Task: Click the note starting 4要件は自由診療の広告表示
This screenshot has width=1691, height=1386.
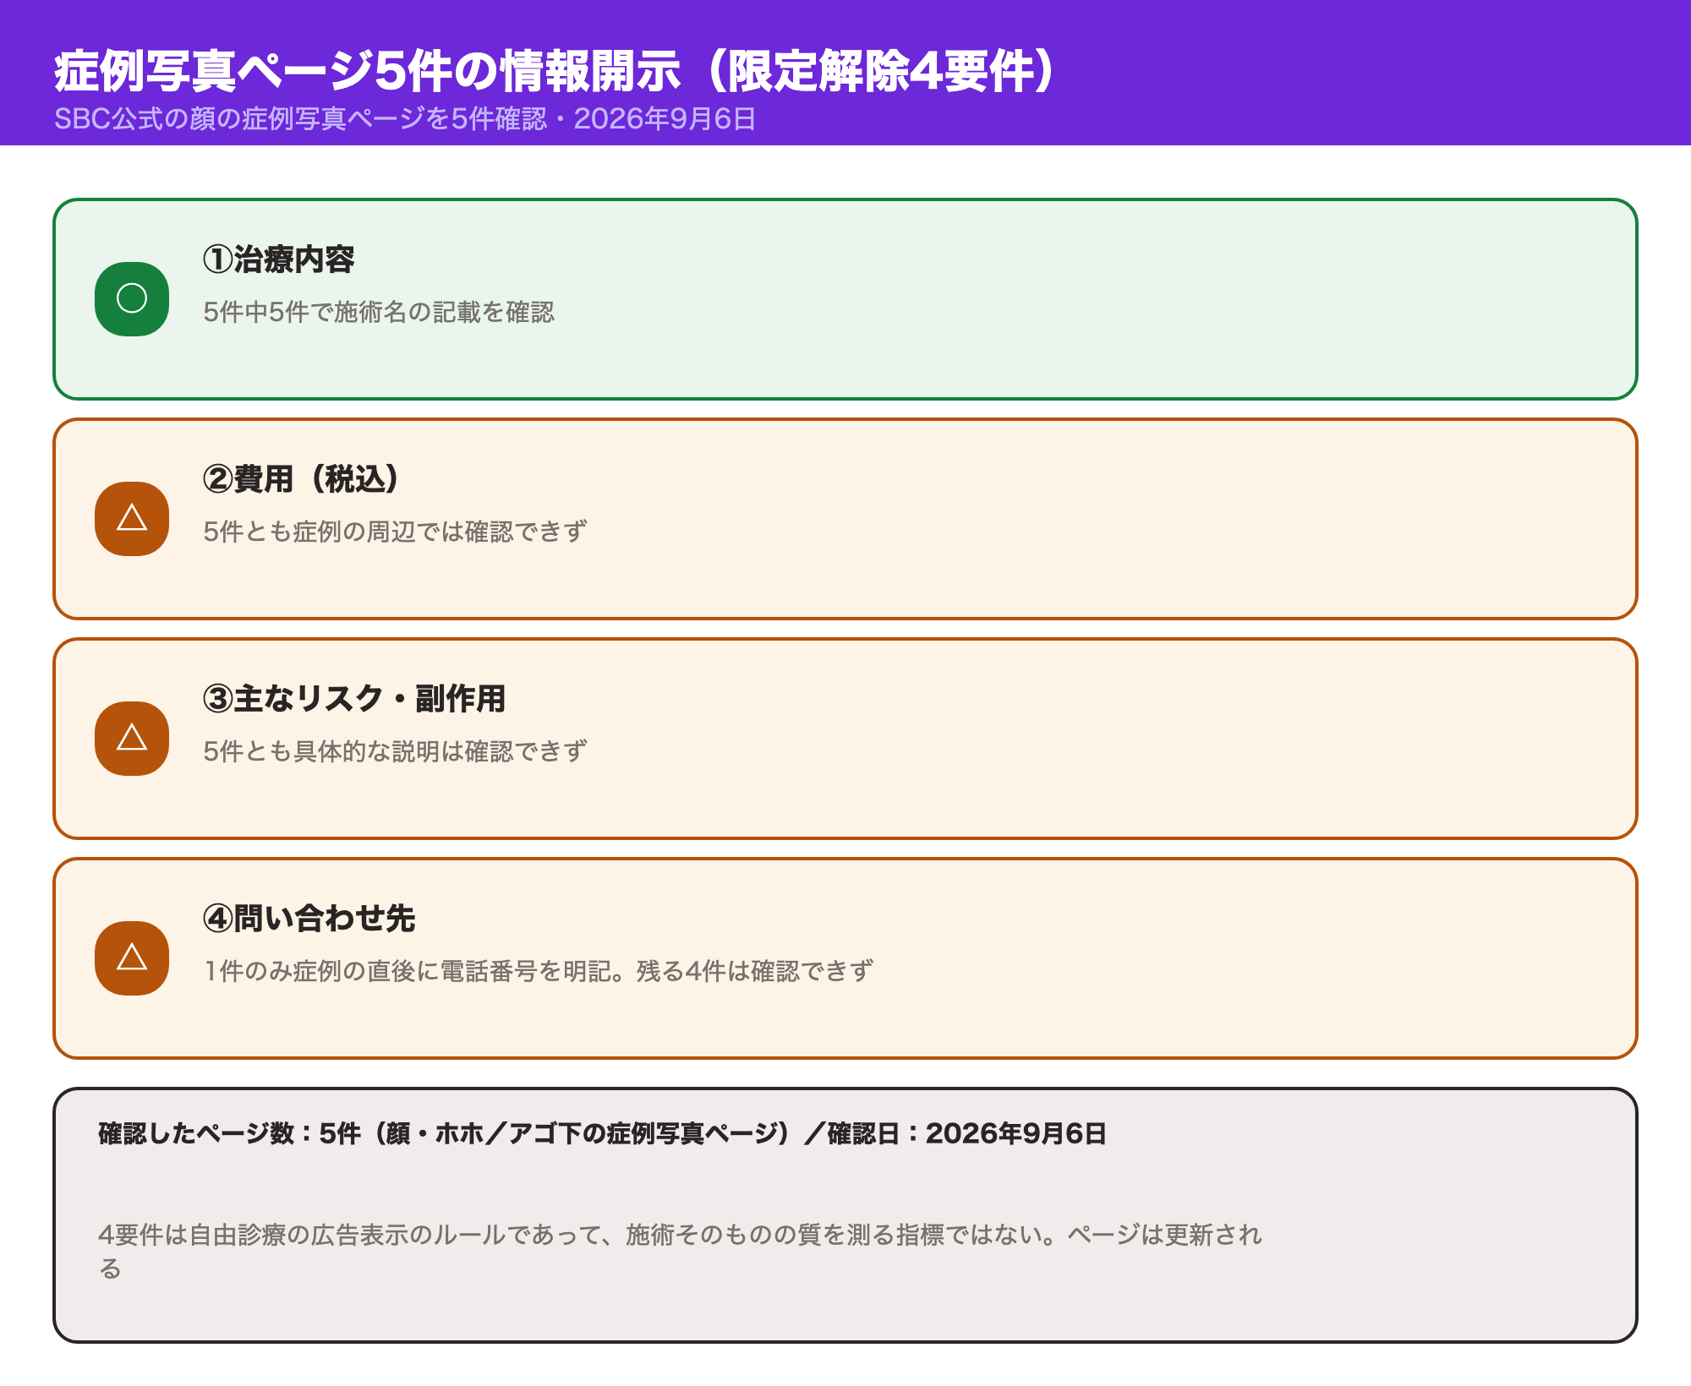Action: 681,1251
